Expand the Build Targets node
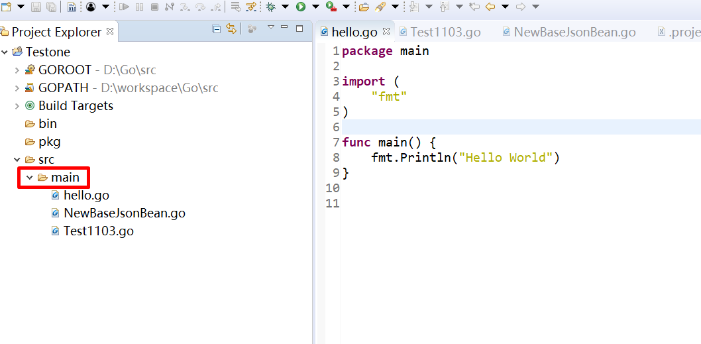The height and width of the screenshot is (344, 701). tap(17, 106)
